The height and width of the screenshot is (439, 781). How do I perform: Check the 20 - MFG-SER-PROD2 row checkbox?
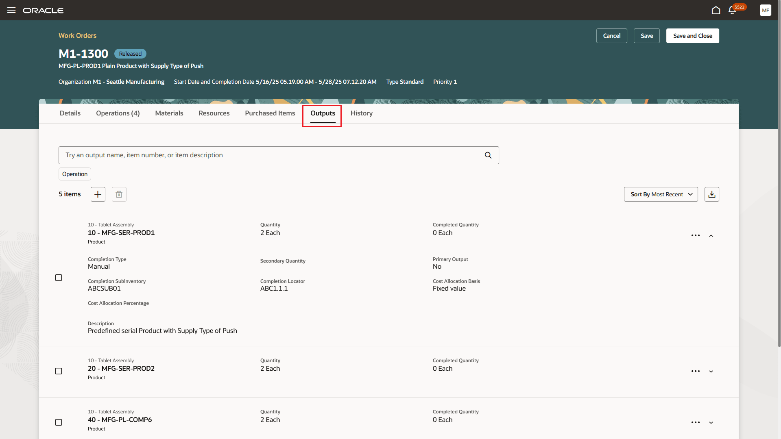pos(59,371)
